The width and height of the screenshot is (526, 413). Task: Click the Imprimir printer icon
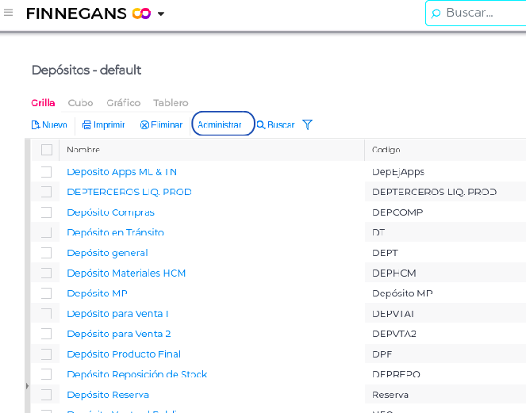[86, 125]
